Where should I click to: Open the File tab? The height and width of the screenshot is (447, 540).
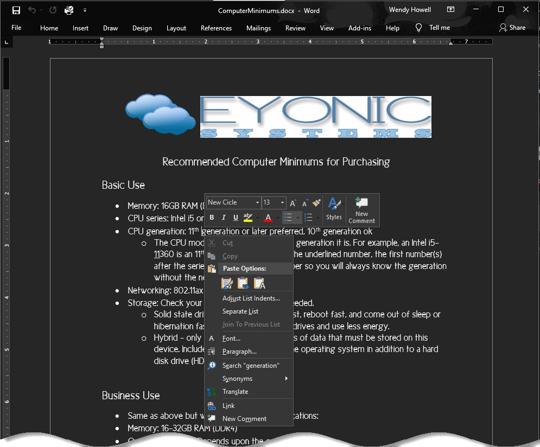tap(16, 28)
